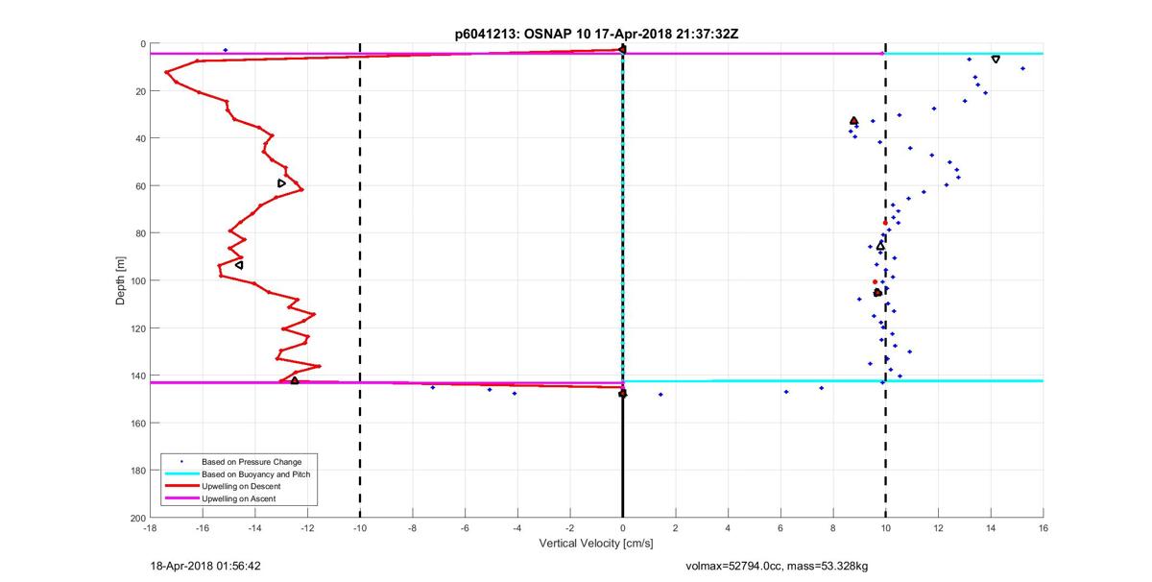Click x-axis tick label '-18'
The width and height of the screenshot is (1152, 582).
[150, 528]
